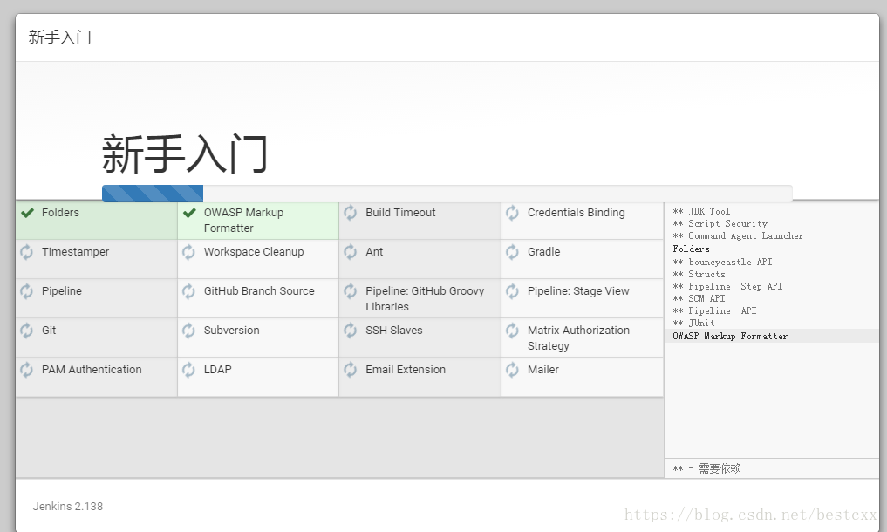Select the Workspace Cleanup plugin name
The height and width of the screenshot is (532, 887).
(254, 252)
